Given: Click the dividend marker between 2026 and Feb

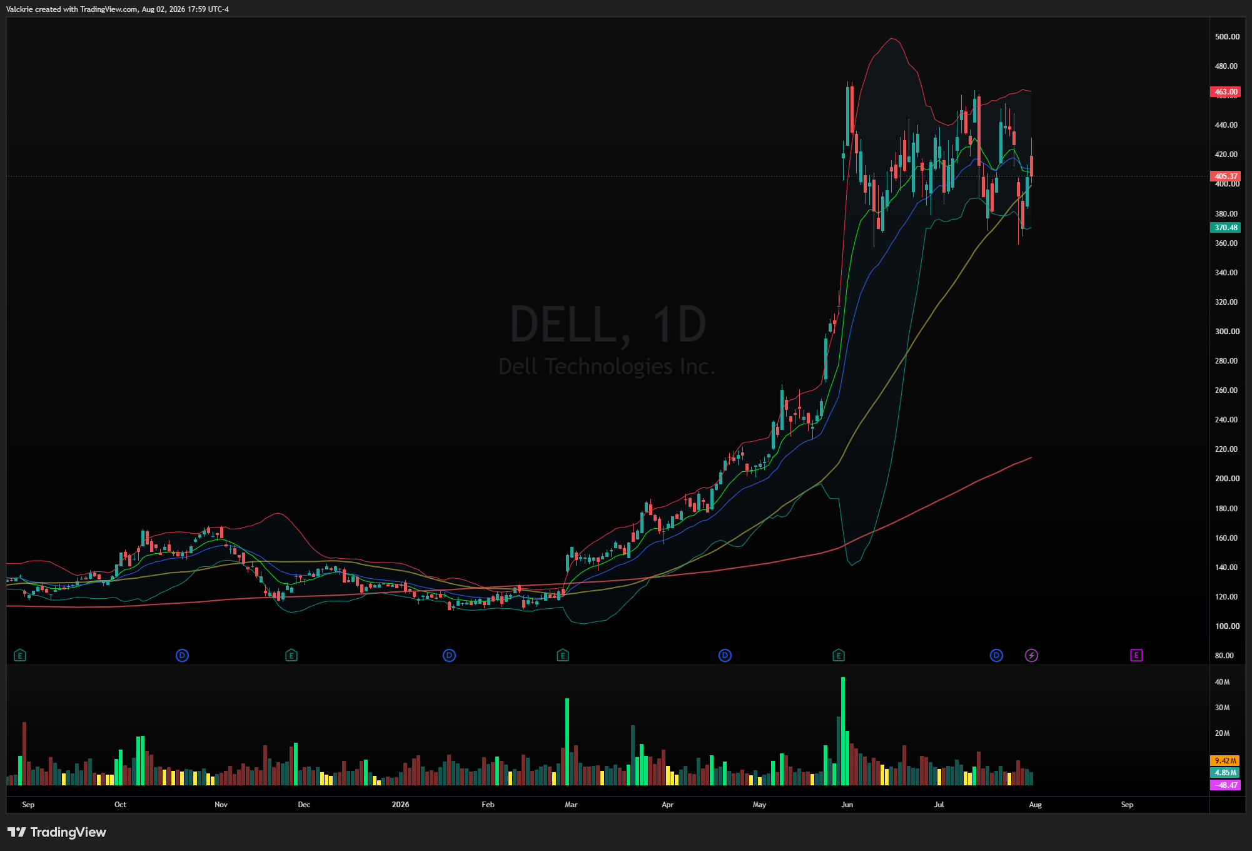Looking at the screenshot, I should pos(449,655).
